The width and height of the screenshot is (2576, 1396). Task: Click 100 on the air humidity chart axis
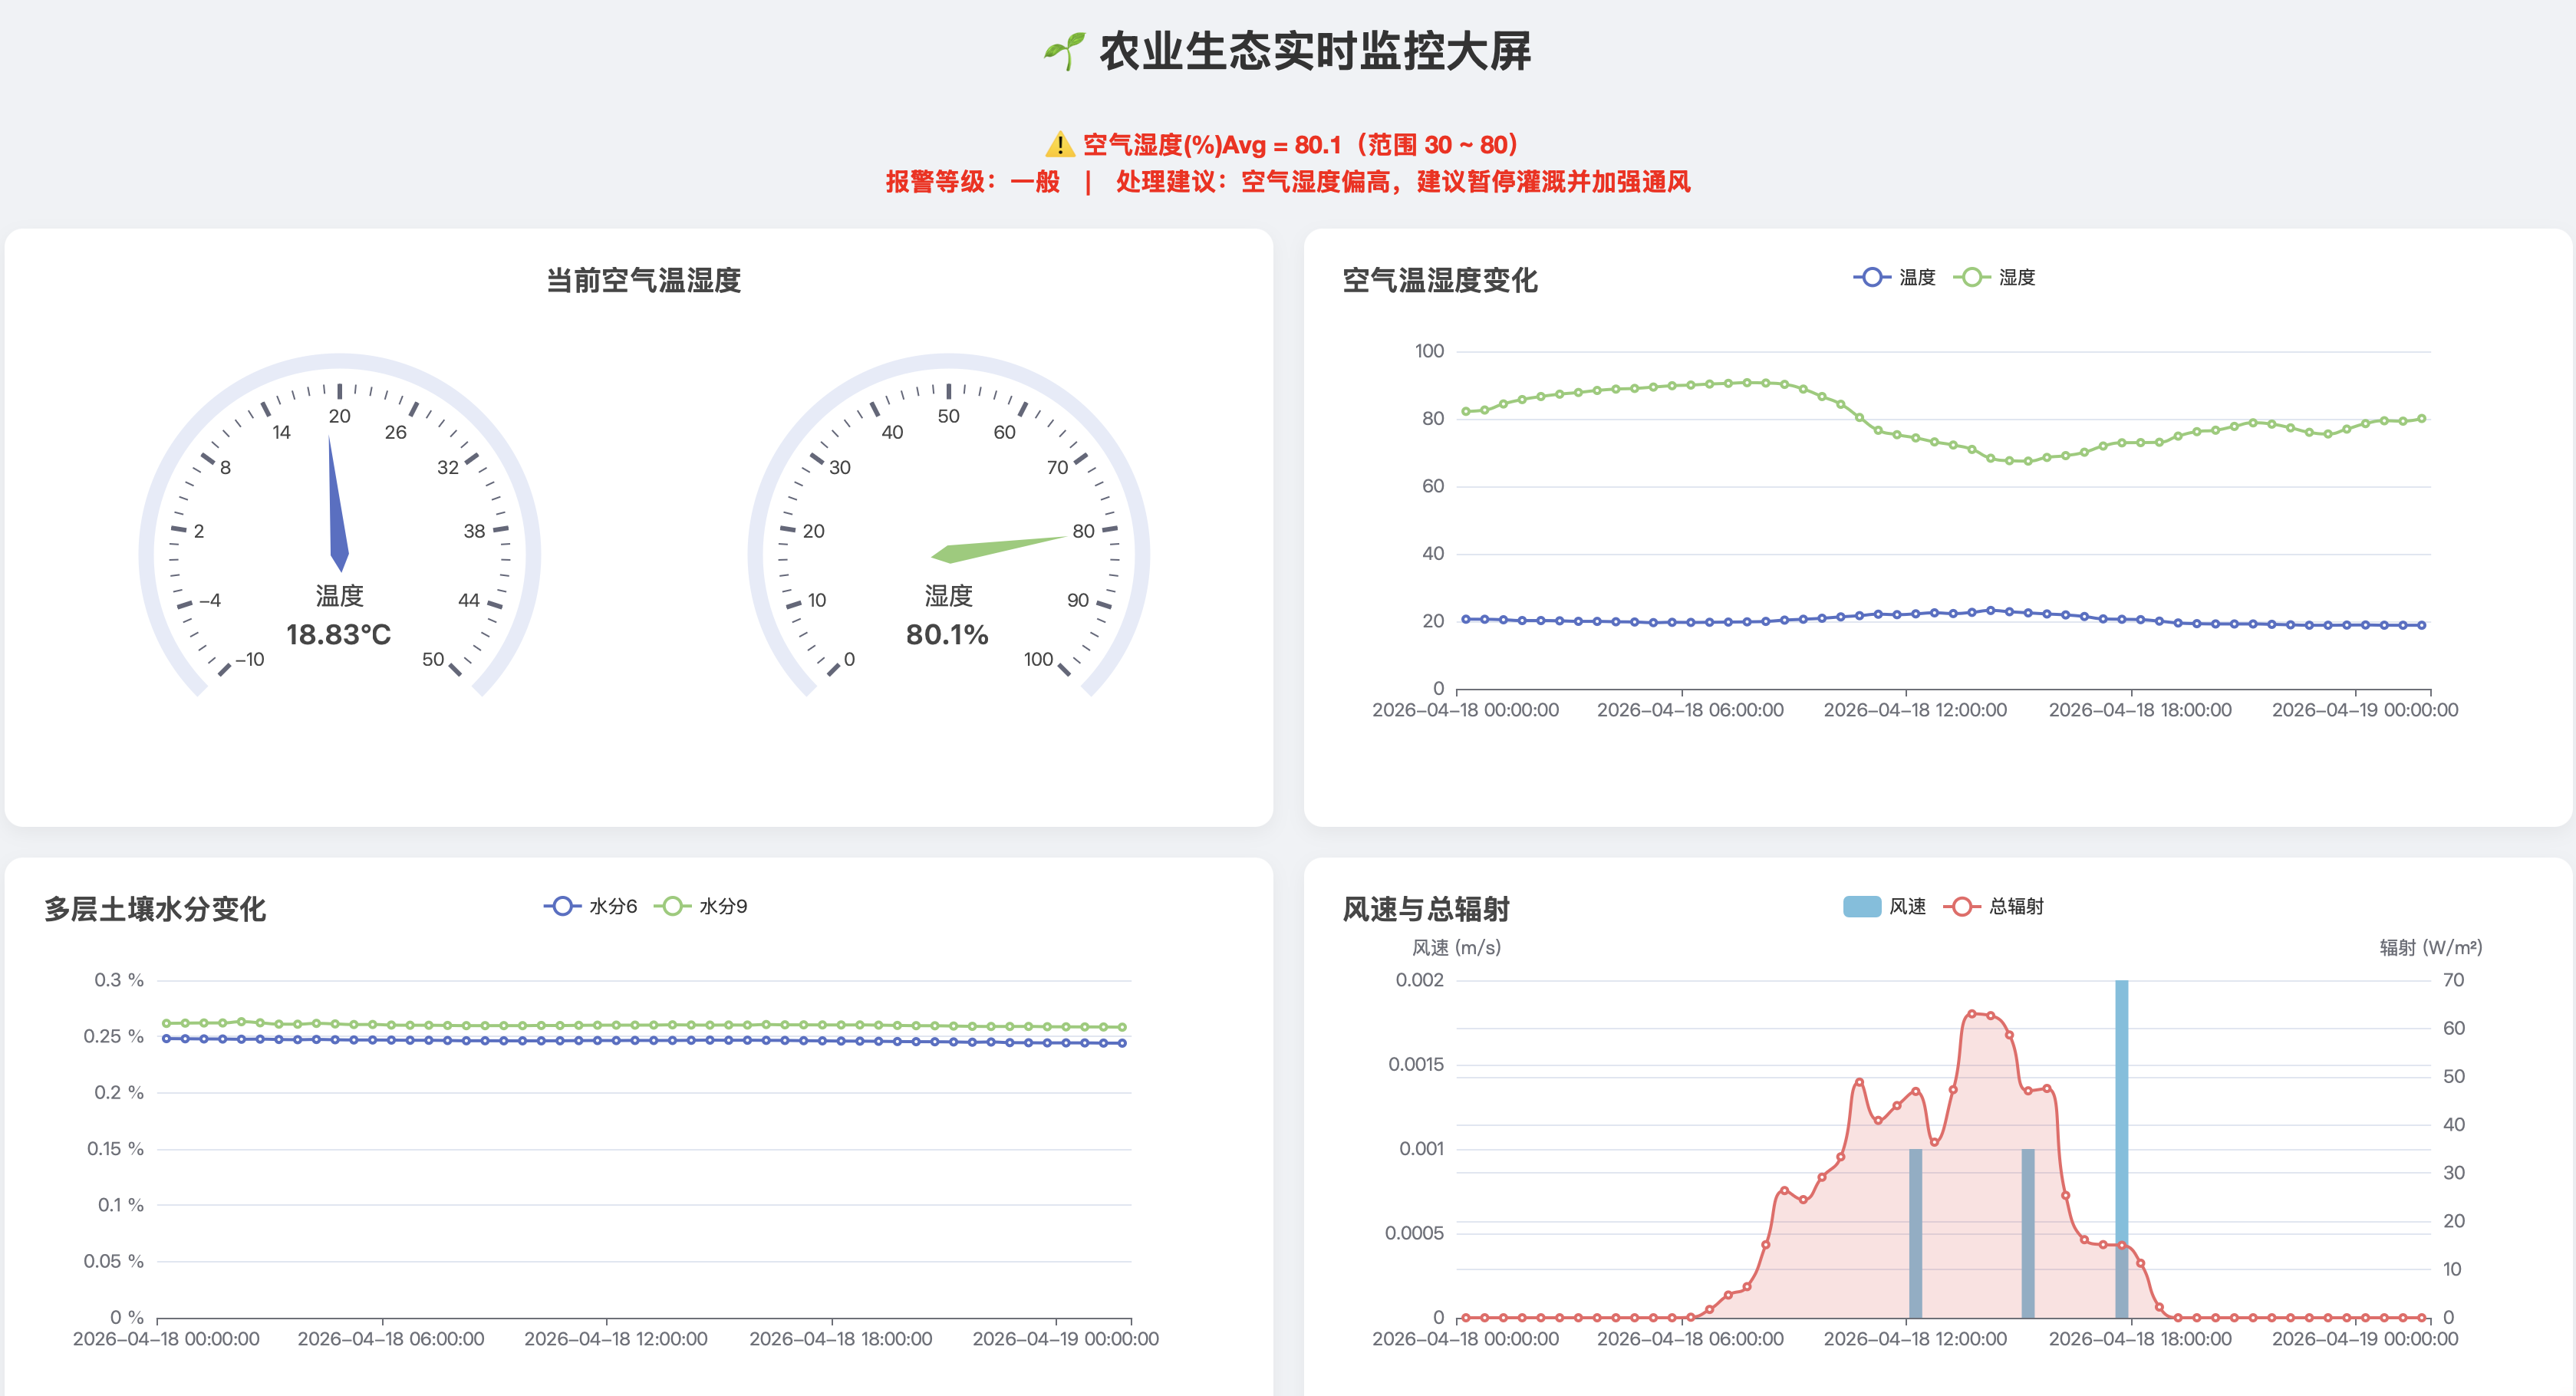pyautogui.click(x=1429, y=351)
